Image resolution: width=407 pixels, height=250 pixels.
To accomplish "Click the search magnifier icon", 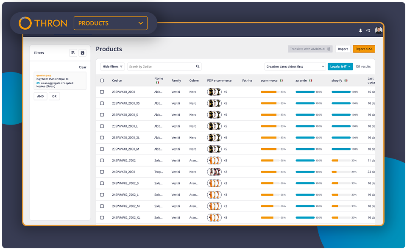I will coord(198,67).
